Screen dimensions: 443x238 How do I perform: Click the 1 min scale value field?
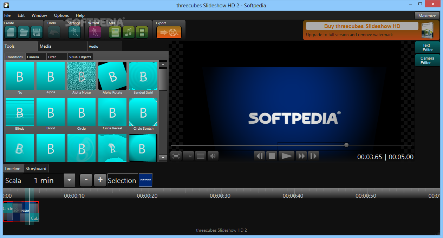(x=44, y=181)
